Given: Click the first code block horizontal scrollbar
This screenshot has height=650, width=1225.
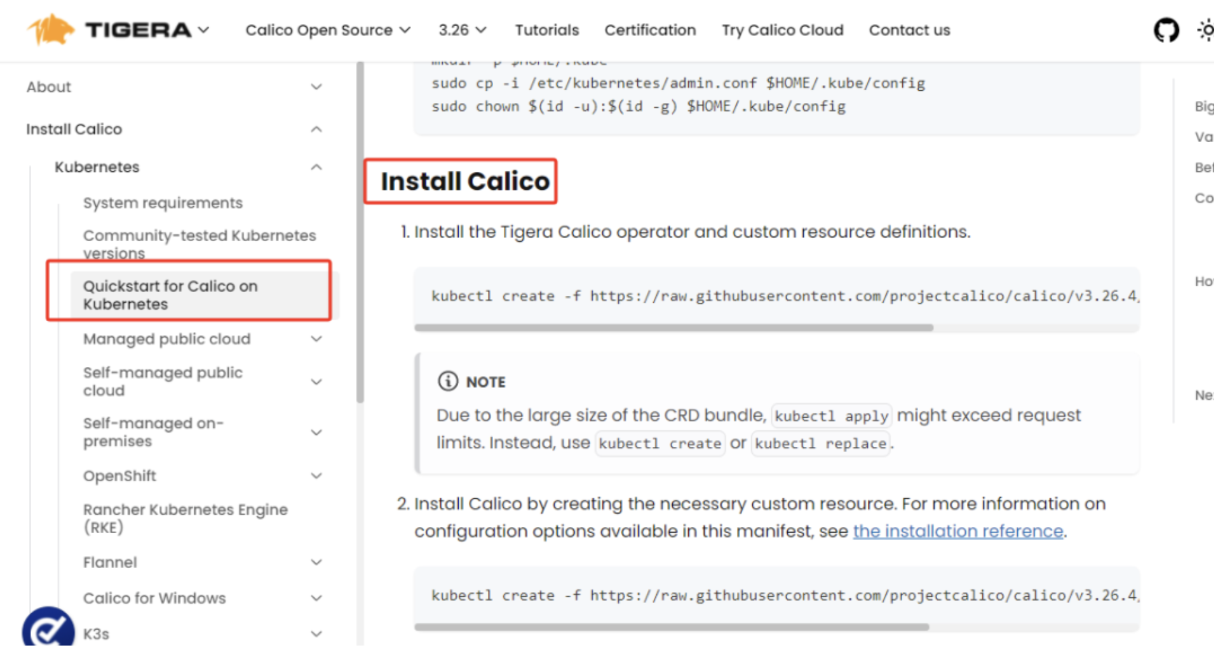Looking at the screenshot, I should point(673,328).
